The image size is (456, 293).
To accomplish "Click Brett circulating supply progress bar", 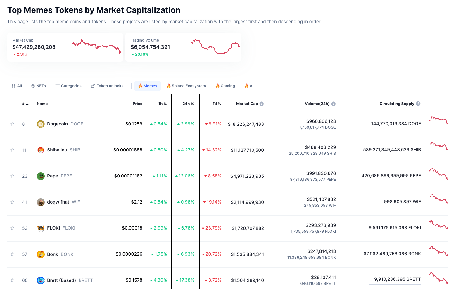I will tap(395, 284).
